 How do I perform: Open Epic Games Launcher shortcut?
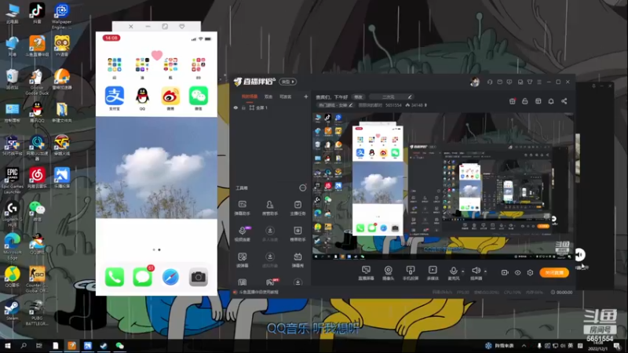13,180
